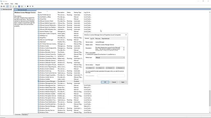Select the Windows Mobile Hotspot service row

65,92
